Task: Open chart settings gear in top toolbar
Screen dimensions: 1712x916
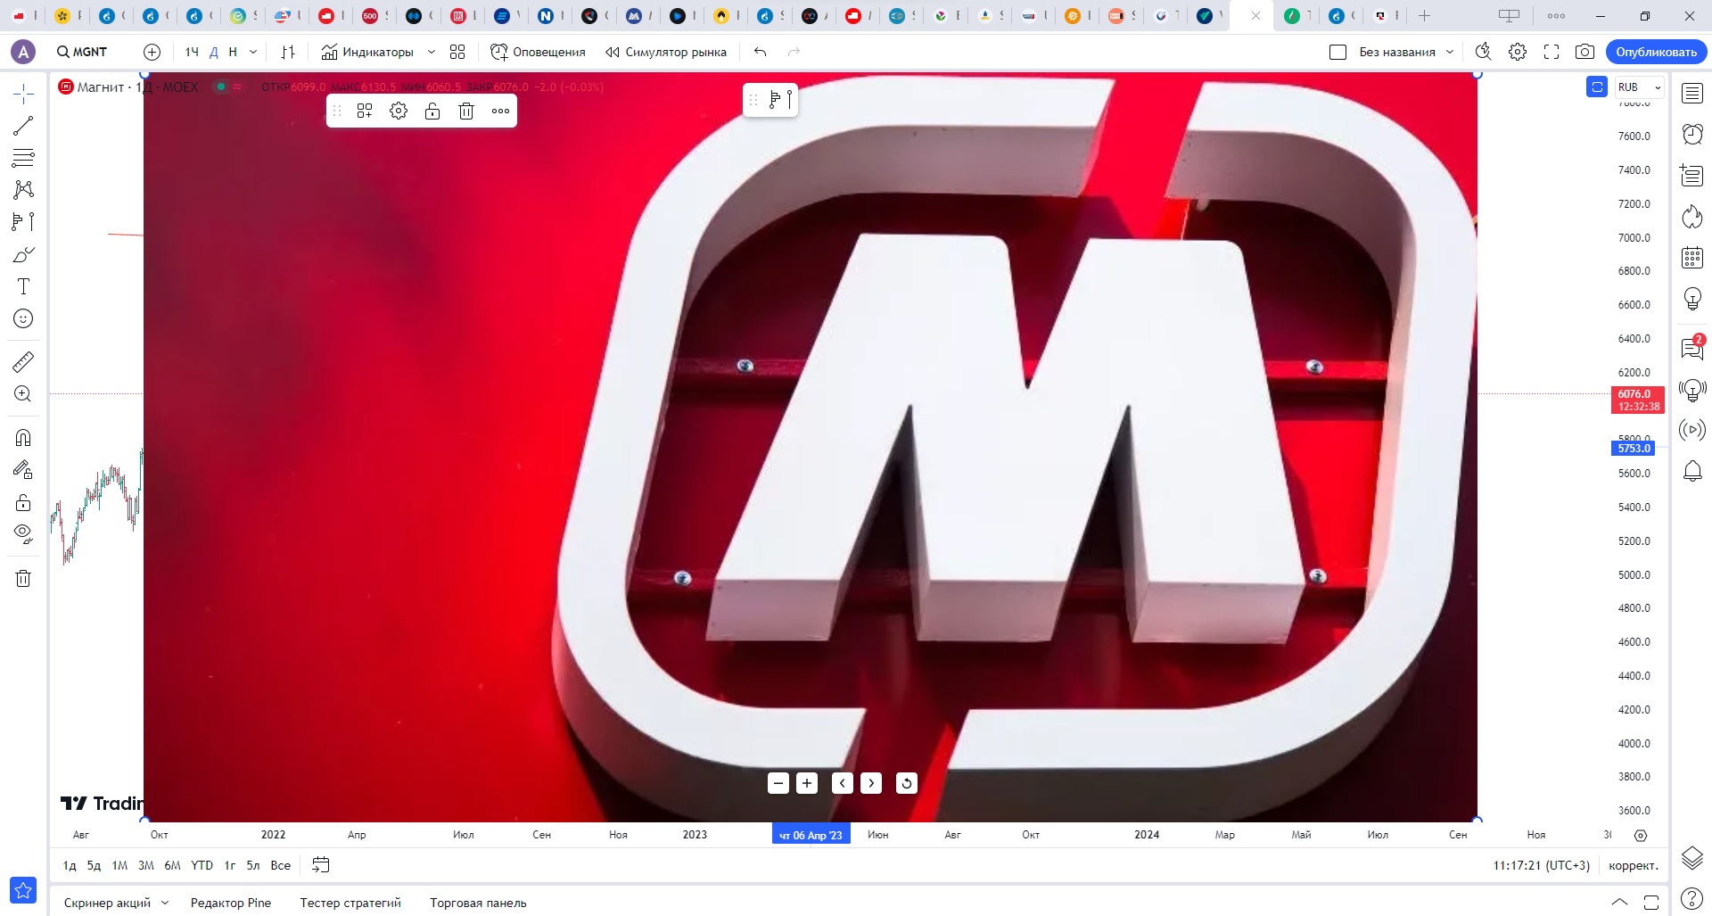Action: (x=1518, y=52)
